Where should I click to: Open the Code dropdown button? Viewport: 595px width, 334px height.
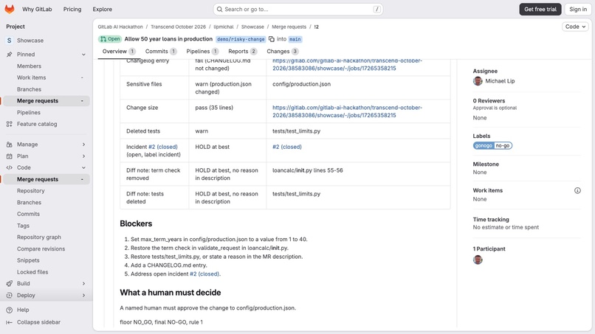coord(575,27)
